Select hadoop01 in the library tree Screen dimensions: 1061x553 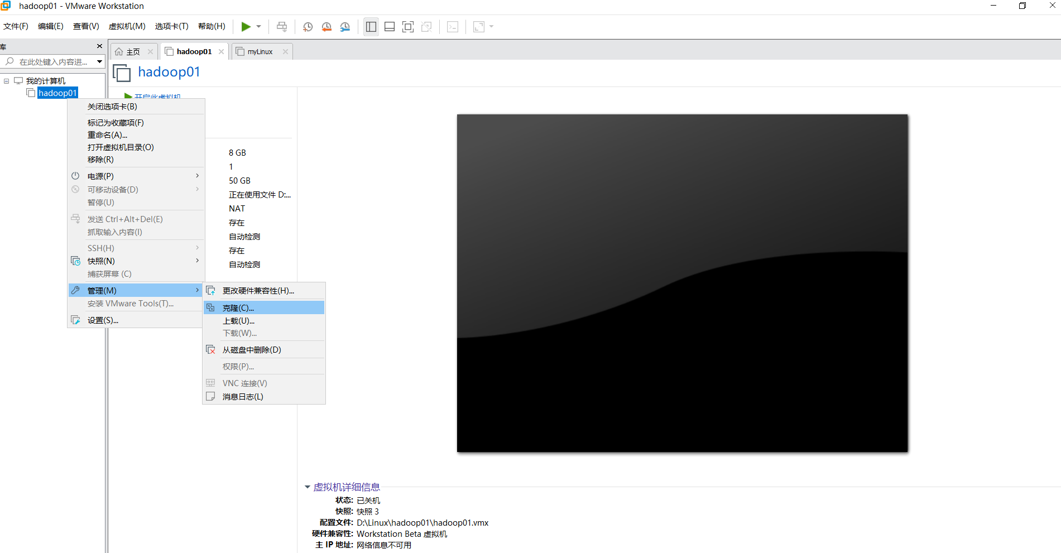coord(57,93)
